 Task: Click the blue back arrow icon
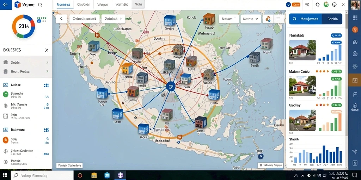[6, 5]
